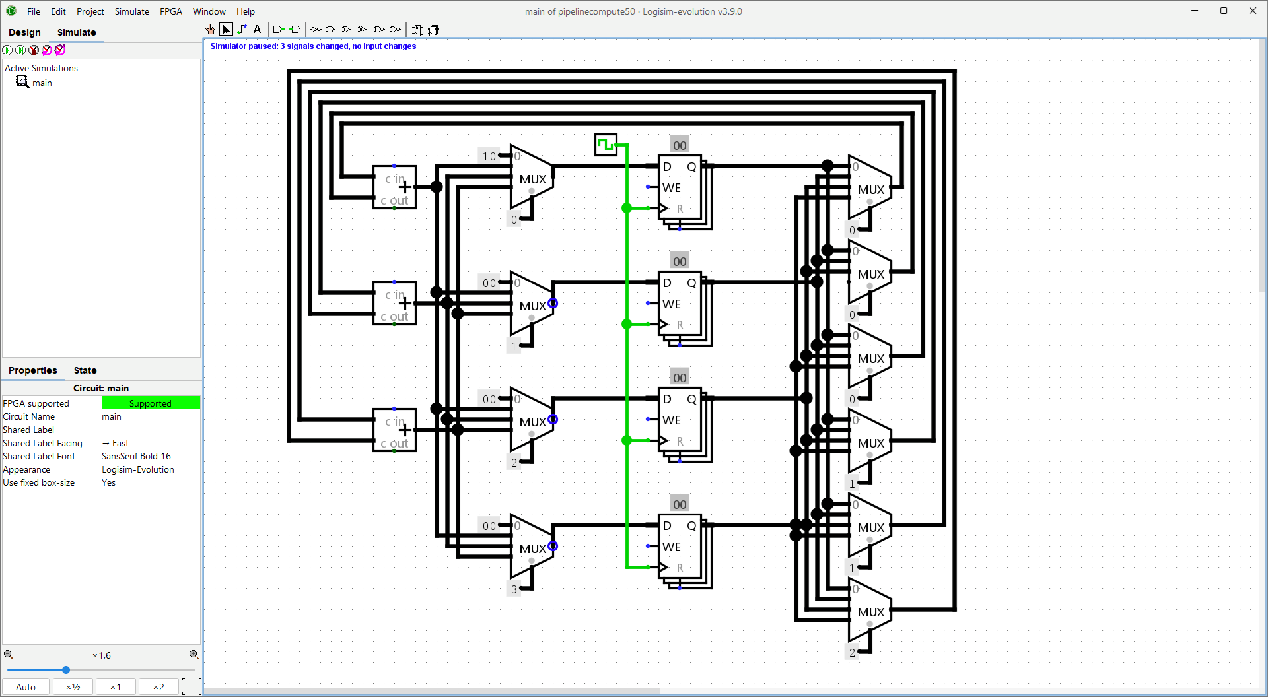Open Use fixed box-size Yes dropdown
This screenshot has width=1268, height=697.
click(x=151, y=482)
